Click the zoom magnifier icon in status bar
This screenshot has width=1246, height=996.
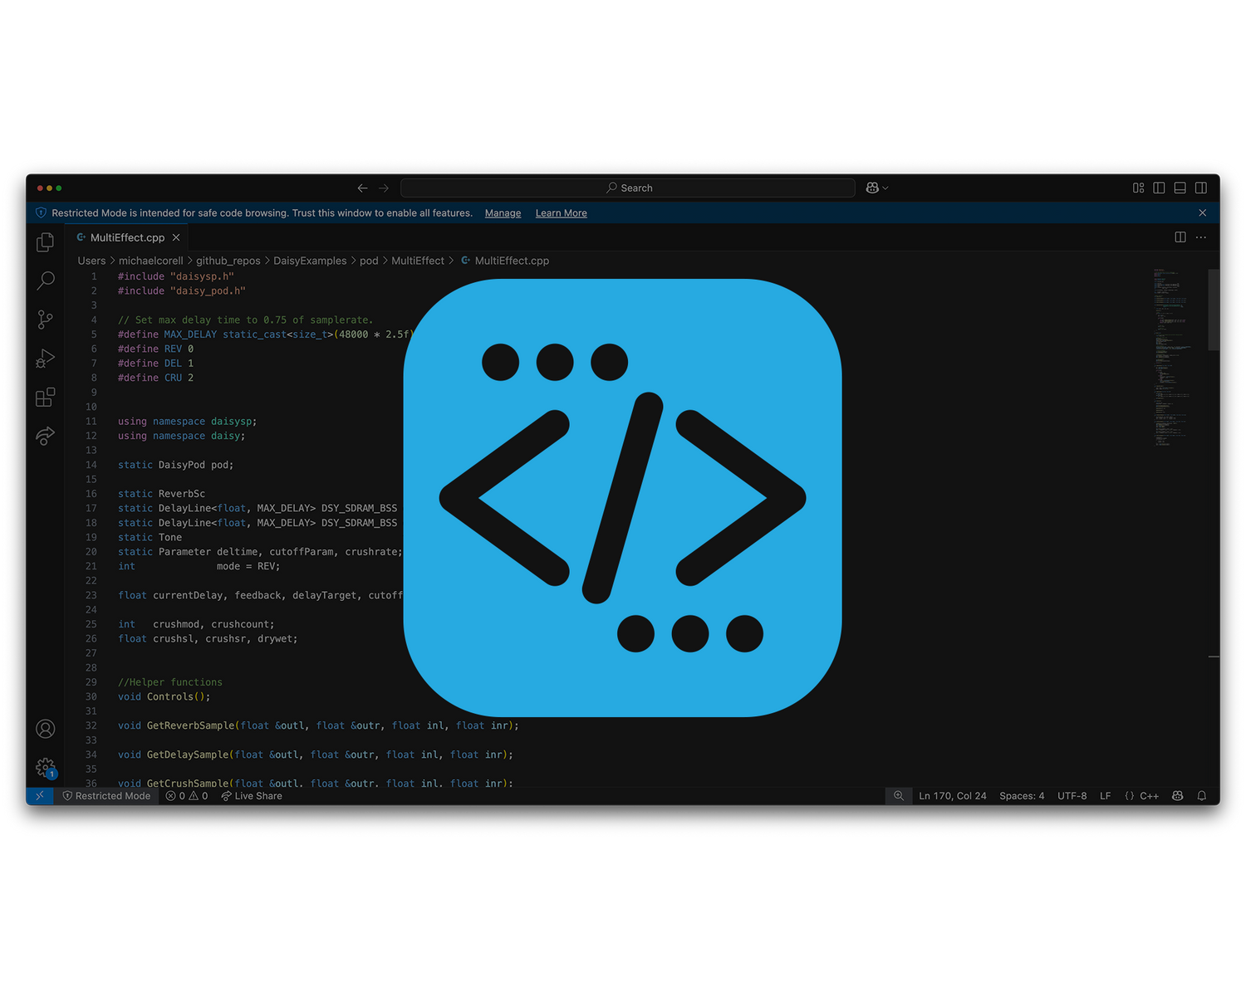point(899,796)
